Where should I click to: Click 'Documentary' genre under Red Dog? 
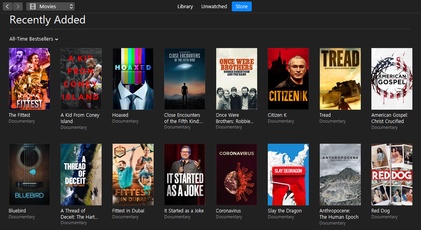(385, 217)
